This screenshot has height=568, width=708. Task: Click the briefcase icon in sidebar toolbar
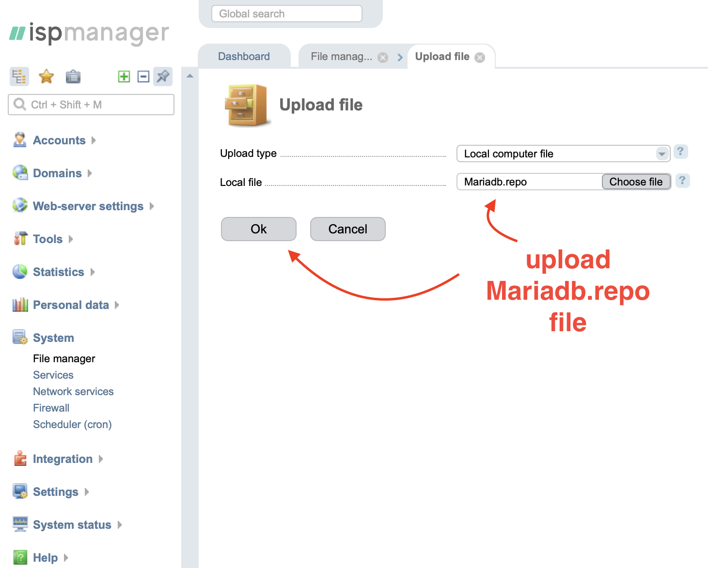(73, 77)
